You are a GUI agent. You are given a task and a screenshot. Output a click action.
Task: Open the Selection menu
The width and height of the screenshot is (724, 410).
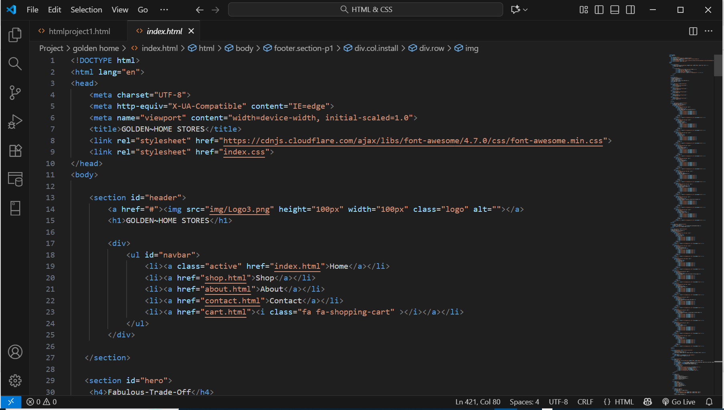point(86,10)
